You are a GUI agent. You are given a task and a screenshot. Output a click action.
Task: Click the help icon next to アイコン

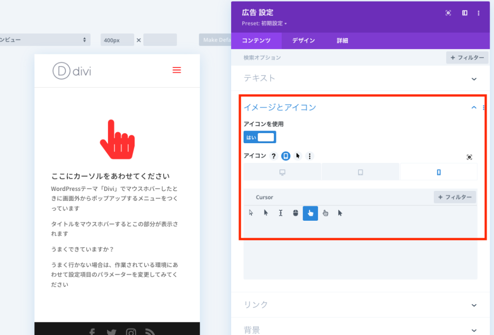click(274, 156)
